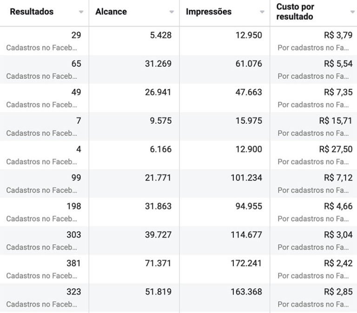Select the reach value 71.371
357x313 pixels.
pos(158,263)
